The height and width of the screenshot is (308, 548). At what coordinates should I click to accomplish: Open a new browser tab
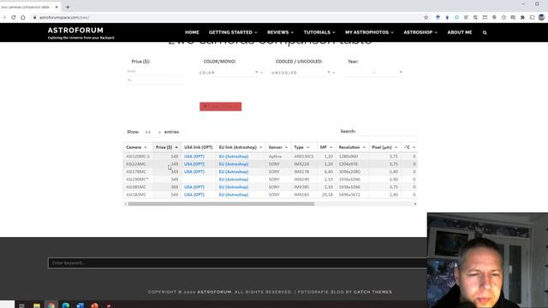coord(68,7)
